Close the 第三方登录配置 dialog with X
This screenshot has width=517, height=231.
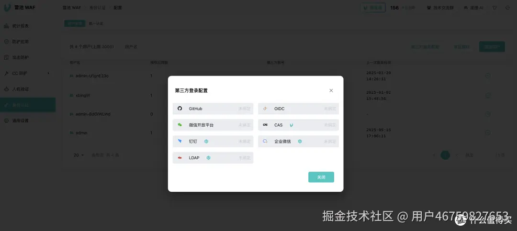pyautogui.click(x=331, y=90)
